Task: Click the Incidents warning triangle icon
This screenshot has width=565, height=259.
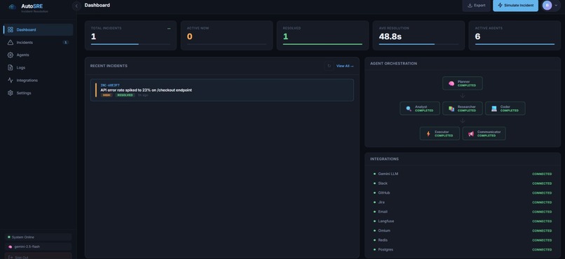Action: click(10, 43)
